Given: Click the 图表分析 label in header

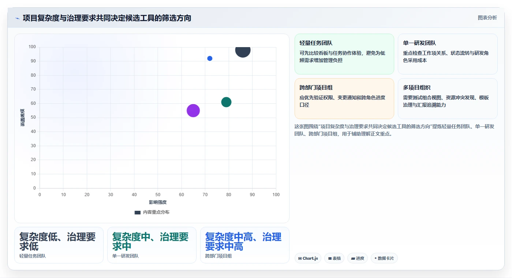Looking at the screenshot, I should point(487,18).
